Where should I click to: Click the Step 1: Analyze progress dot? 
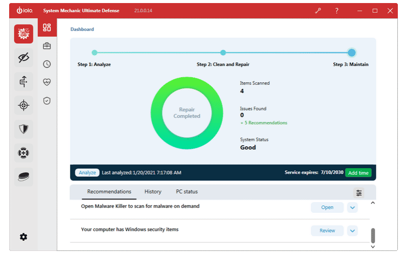pos(95,53)
